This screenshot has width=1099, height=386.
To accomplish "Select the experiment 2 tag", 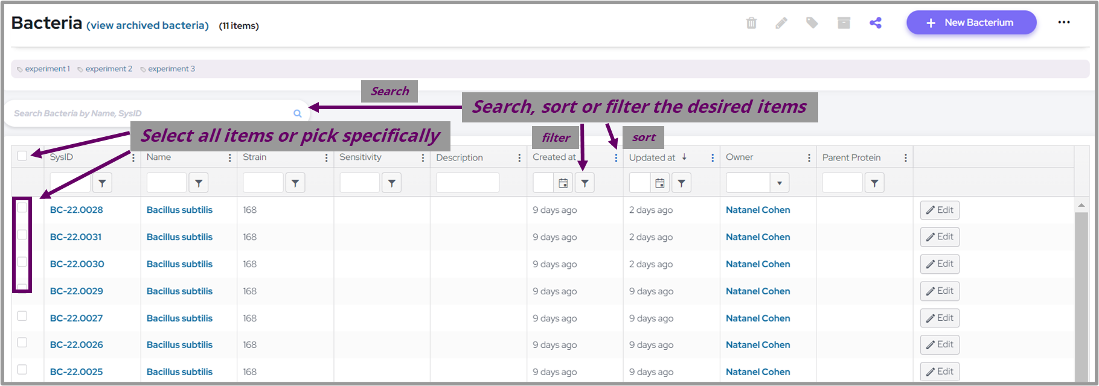I will [x=108, y=69].
